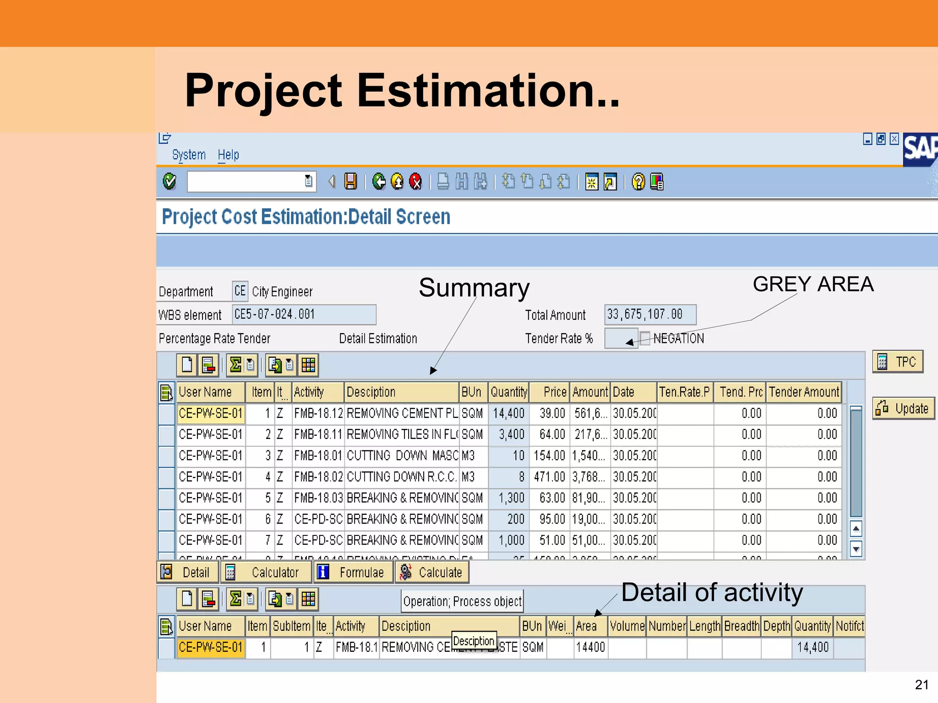938x703 pixels.
Task: Click the grid layout icon in summary toolbar
Action: tap(308, 365)
